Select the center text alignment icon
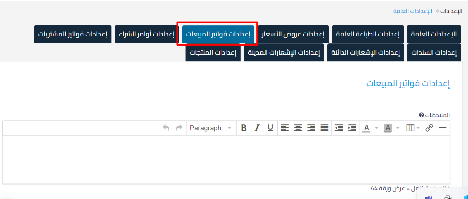This screenshot has height=199, width=468. click(298, 128)
